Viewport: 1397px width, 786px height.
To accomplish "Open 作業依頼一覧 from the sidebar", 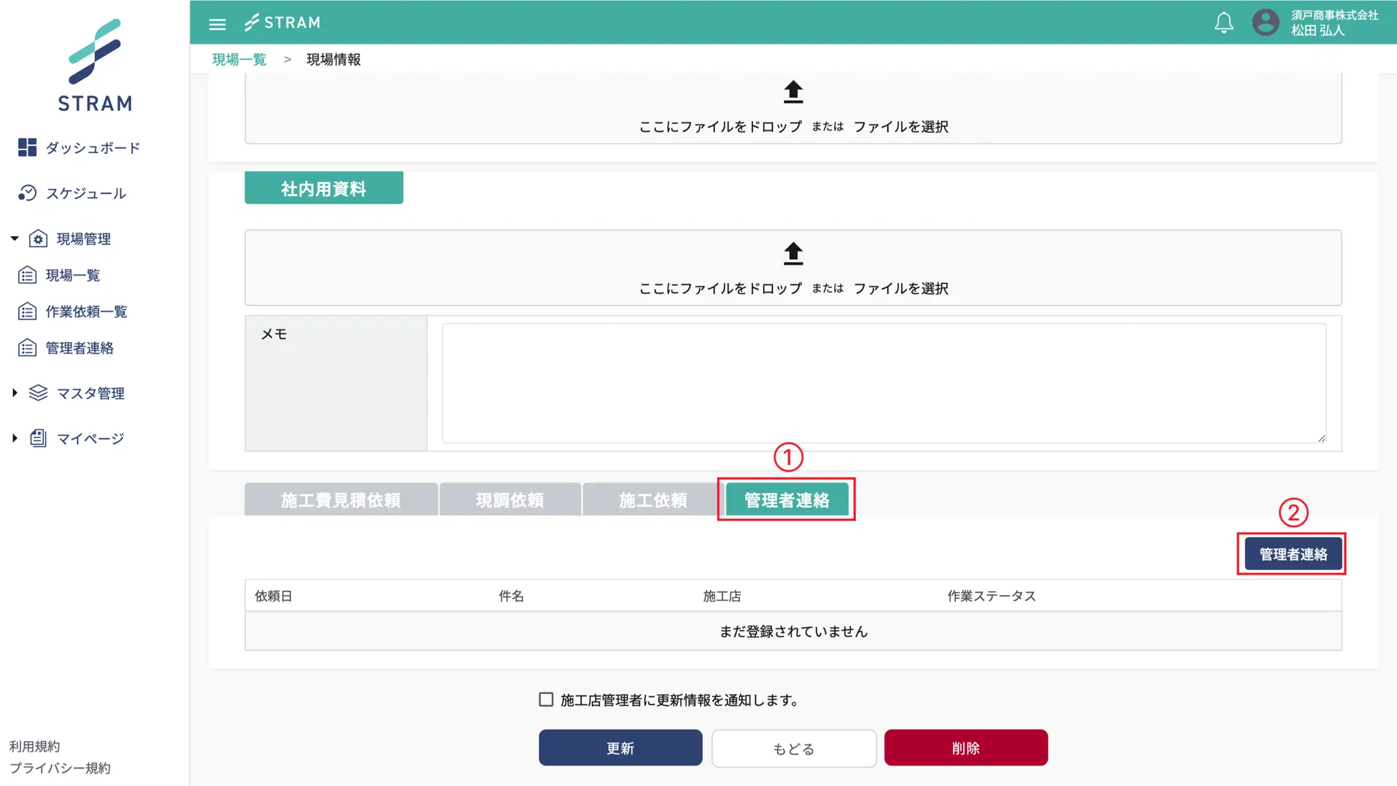I will [87, 311].
